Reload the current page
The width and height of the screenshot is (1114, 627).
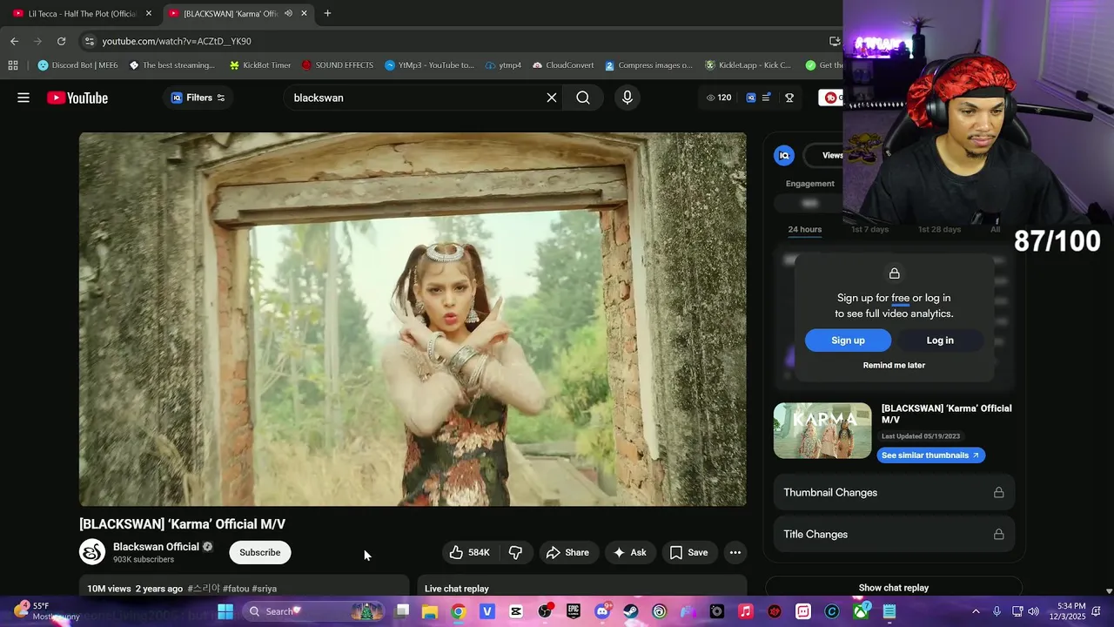click(61, 41)
